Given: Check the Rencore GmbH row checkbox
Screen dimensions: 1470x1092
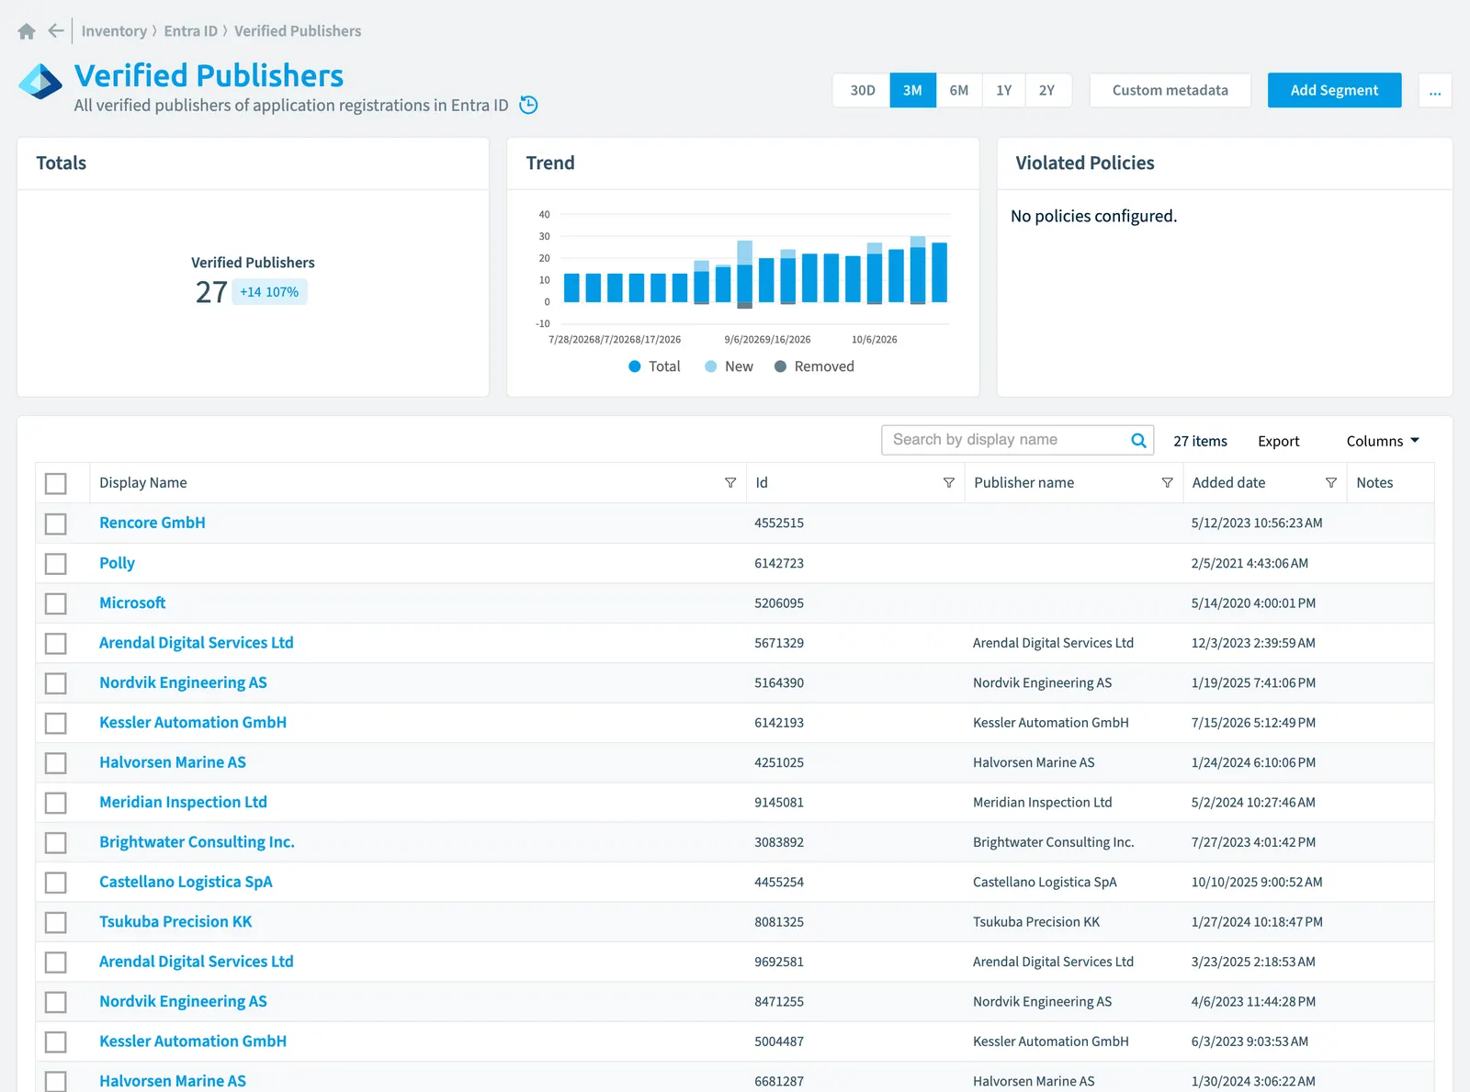Looking at the screenshot, I should click(56, 523).
